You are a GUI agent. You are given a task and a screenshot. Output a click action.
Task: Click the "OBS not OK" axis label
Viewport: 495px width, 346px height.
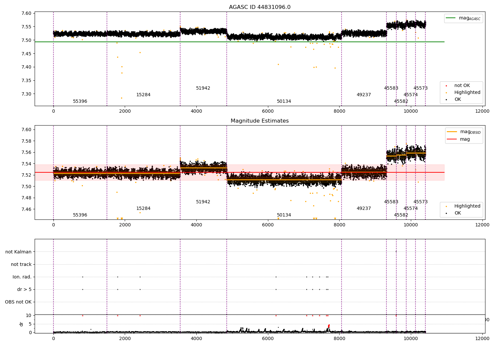(x=18, y=302)
